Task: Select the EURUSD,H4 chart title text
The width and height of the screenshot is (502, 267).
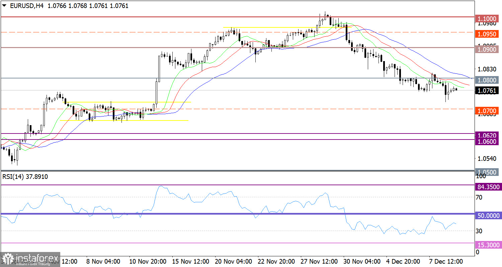Action: (27, 6)
